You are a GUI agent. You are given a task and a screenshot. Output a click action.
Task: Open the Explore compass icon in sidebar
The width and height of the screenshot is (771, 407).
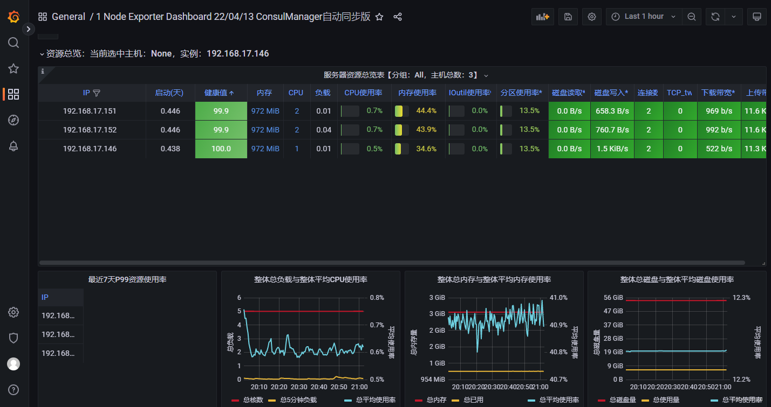coord(13,120)
